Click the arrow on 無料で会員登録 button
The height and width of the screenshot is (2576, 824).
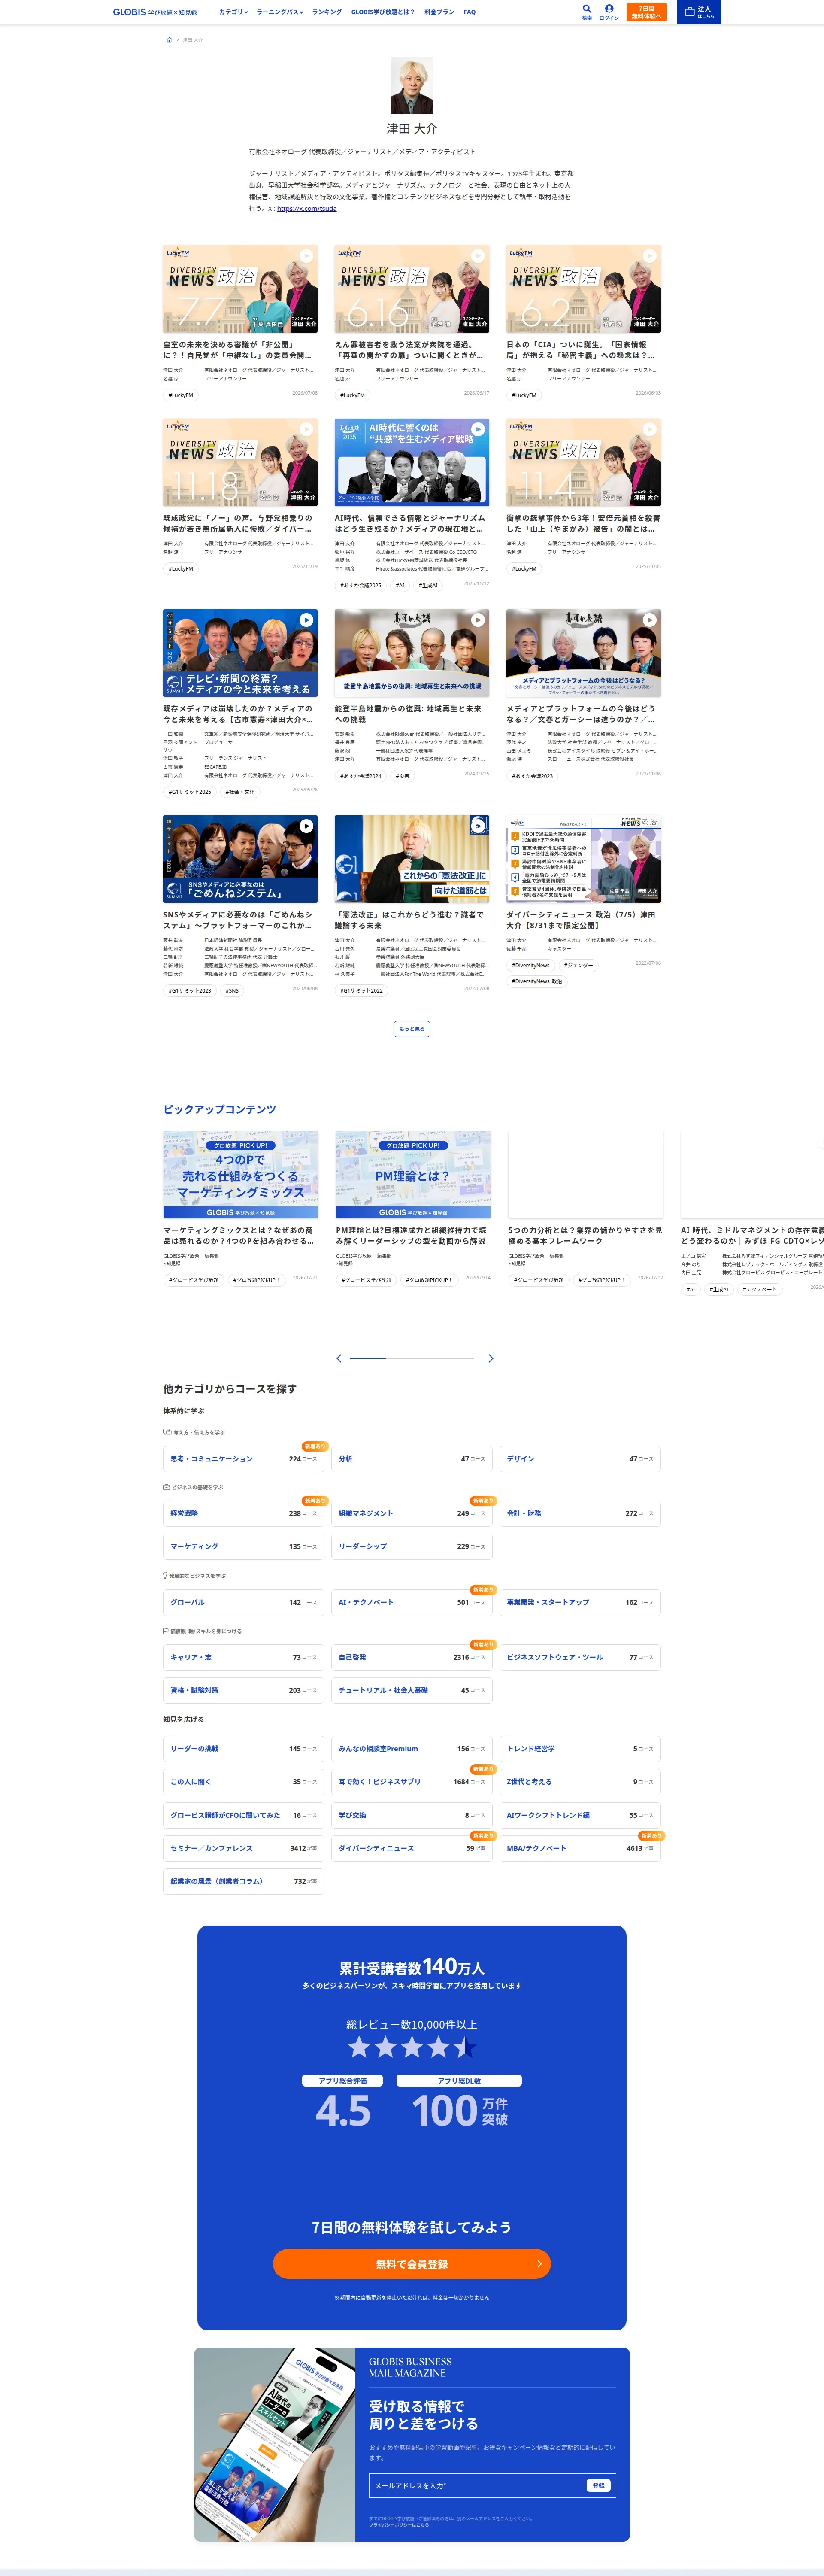(539, 2264)
